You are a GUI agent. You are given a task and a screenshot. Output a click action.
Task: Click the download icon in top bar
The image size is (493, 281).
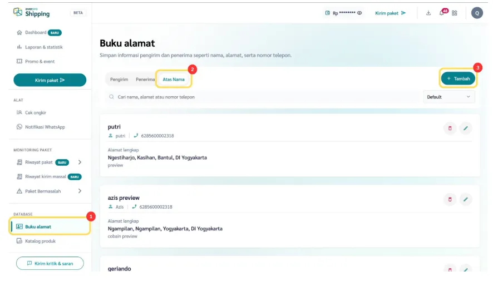pyautogui.click(x=428, y=13)
